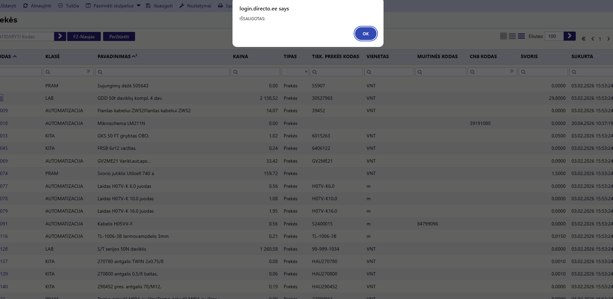Focus the KAINA filter field
613x299 pixels.
click(255, 72)
